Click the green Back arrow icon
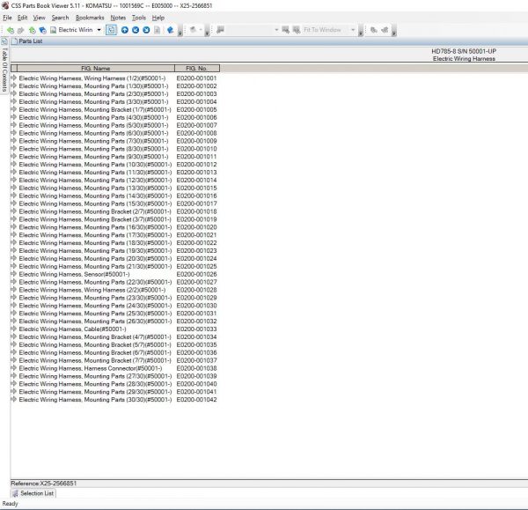This screenshot has height=510, width=528. 10,30
